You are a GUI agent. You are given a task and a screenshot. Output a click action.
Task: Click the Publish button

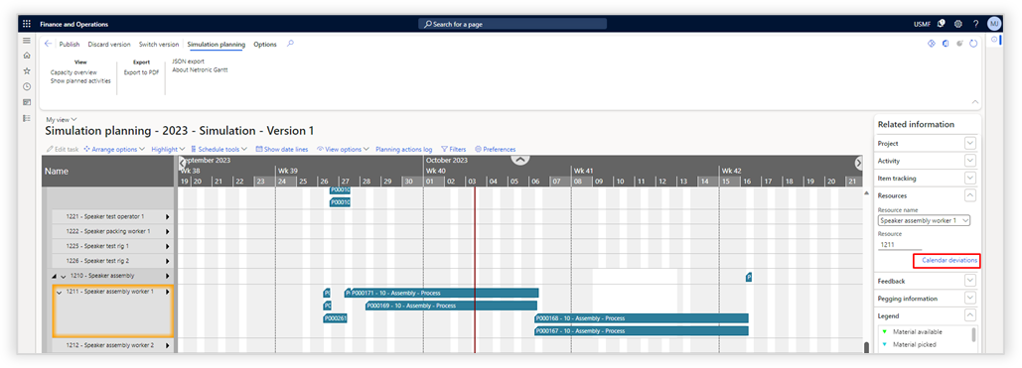70,45
